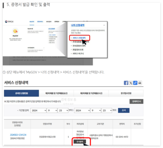163x148 pixels.
Task: Select 서비스 신청내역 in the popup list
Action: (x=79, y=38)
